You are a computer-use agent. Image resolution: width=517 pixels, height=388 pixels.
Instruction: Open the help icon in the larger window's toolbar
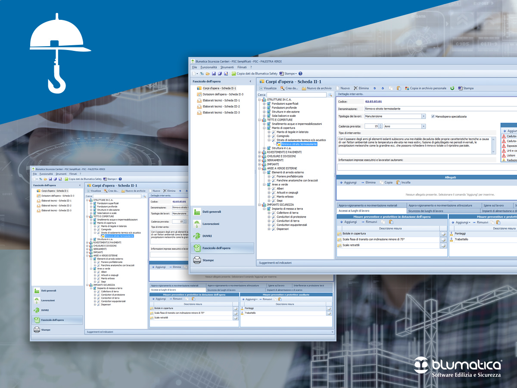(x=300, y=74)
